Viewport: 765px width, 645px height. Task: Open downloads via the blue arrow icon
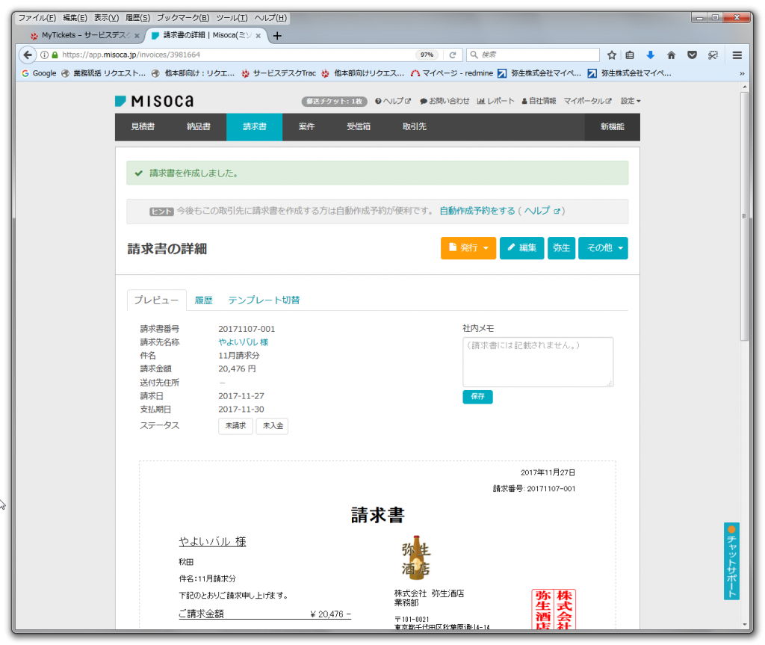click(x=651, y=55)
